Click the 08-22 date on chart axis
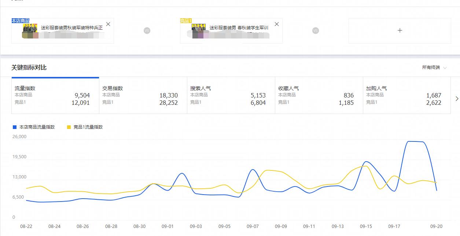 click(26, 226)
